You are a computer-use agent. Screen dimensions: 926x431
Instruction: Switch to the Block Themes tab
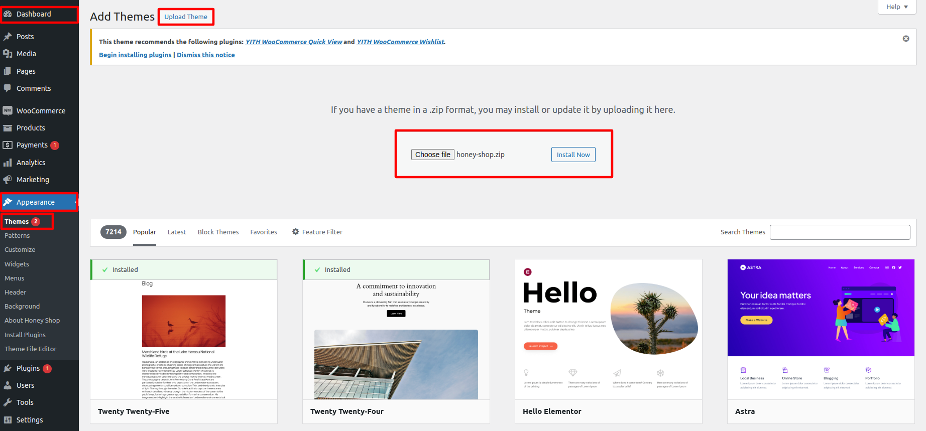click(x=218, y=232)
